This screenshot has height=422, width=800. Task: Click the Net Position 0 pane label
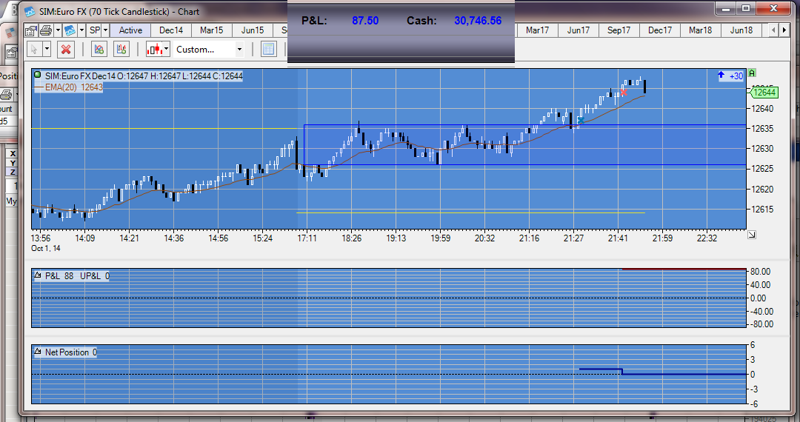[71, 352]
